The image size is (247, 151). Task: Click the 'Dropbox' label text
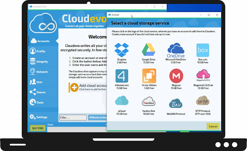tap(122, 60)
